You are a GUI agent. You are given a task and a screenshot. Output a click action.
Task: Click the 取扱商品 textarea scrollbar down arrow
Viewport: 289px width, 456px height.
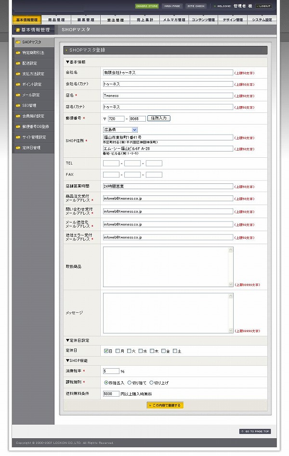(x=231, y=284)
